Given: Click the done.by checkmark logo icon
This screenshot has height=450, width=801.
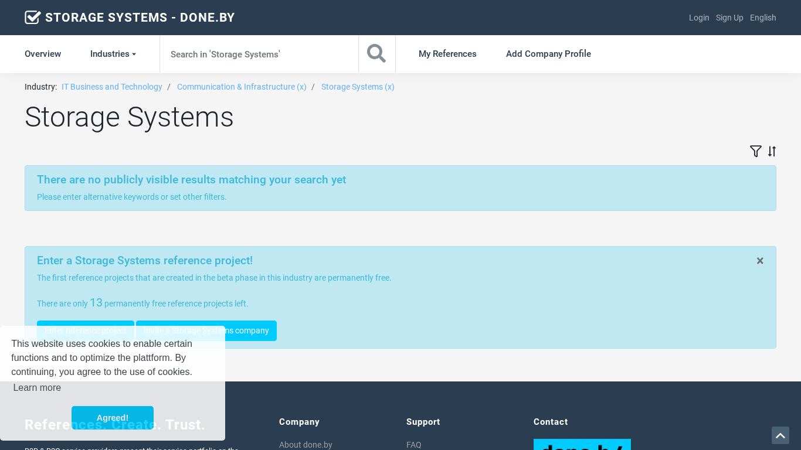Looking at the screenshot, I should tap(33, 18).
